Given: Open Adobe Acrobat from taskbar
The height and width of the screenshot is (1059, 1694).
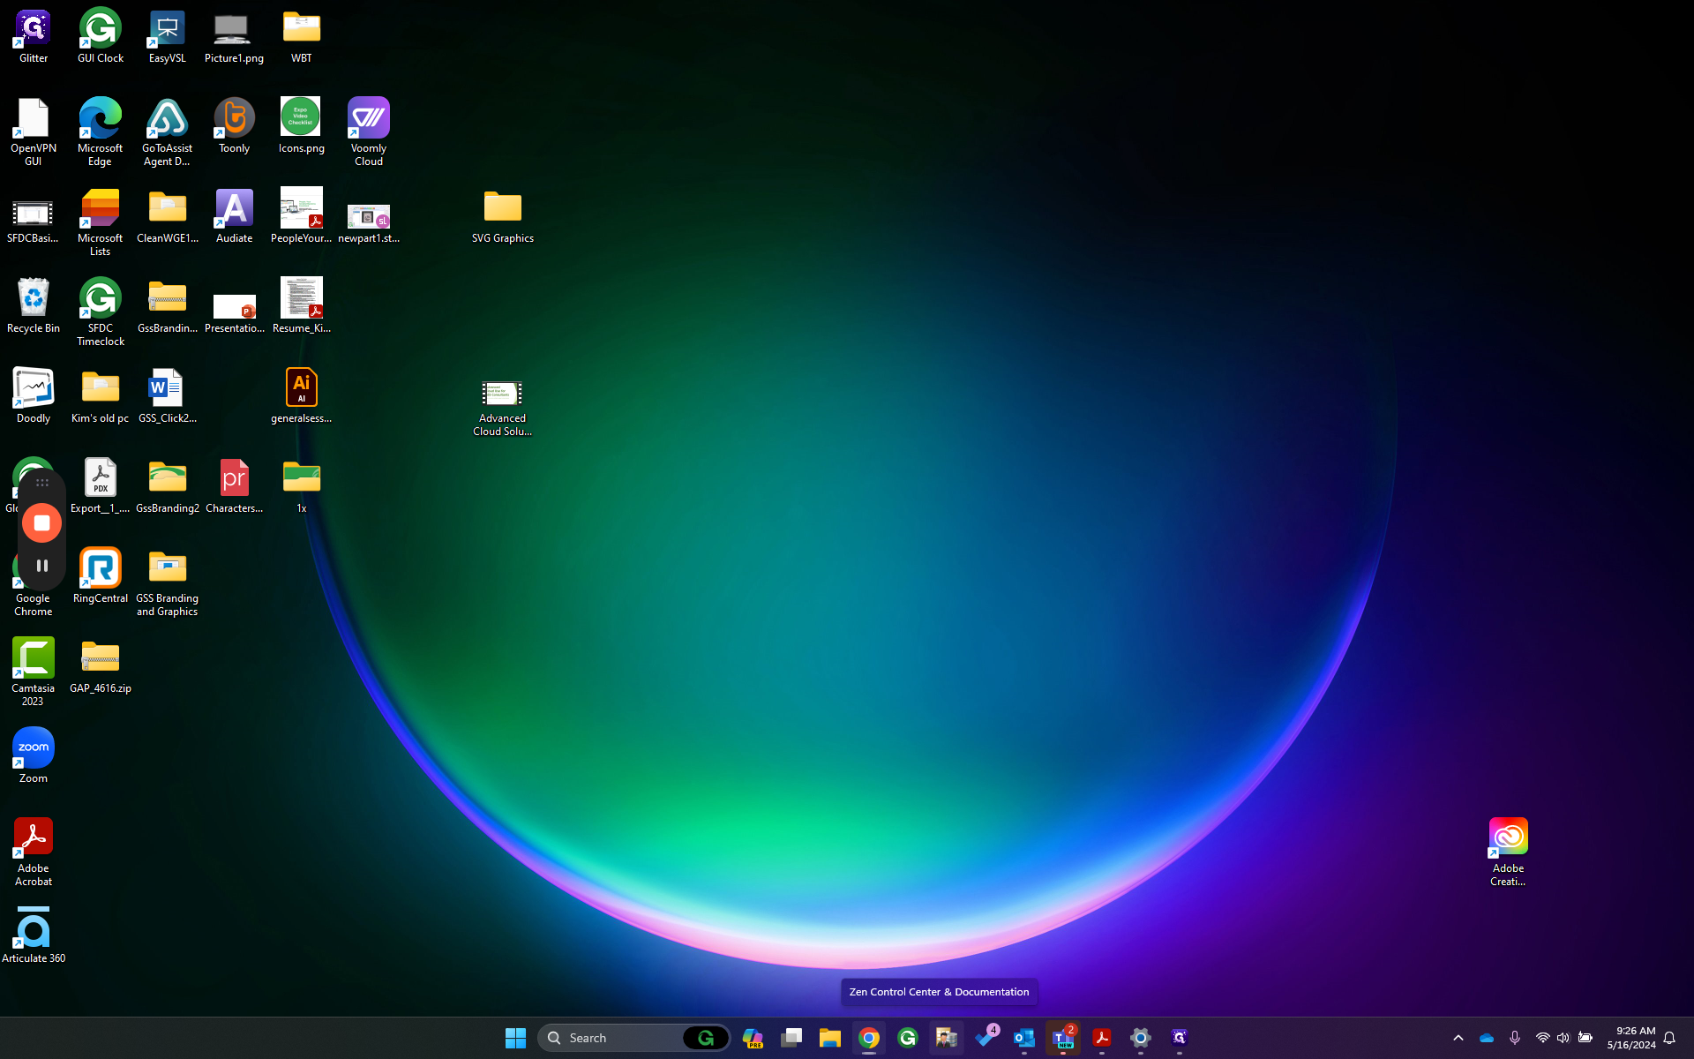Looking at the screenshot, I should pos(1102,1038).
